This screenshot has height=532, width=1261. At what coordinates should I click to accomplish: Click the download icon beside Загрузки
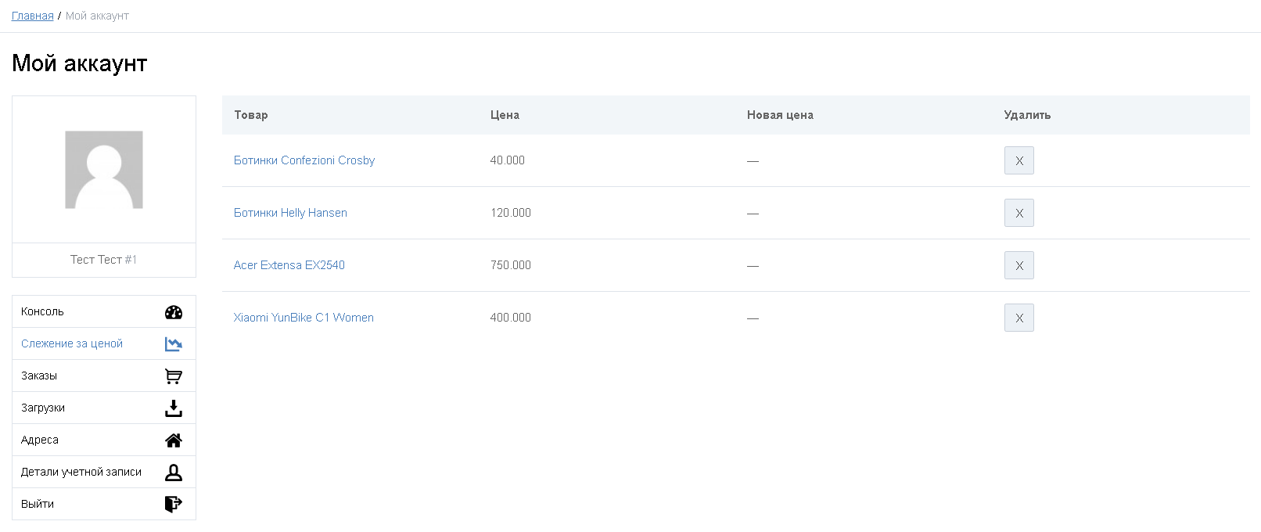(x=174, y=408)
